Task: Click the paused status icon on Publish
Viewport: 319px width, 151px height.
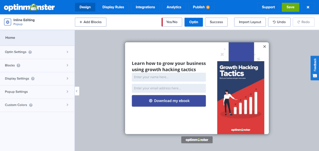Action: pos(208,7)
